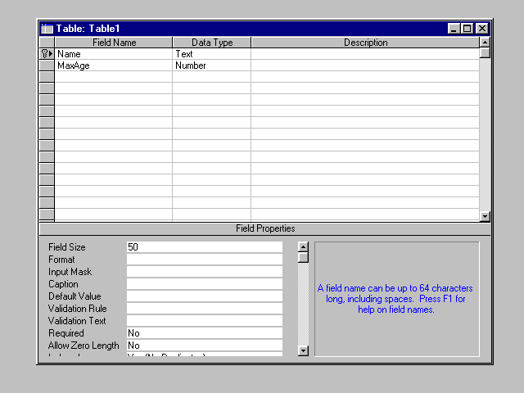Select the MaxAge field name cell
Screen dimensions: 524x393
[113, 65]
